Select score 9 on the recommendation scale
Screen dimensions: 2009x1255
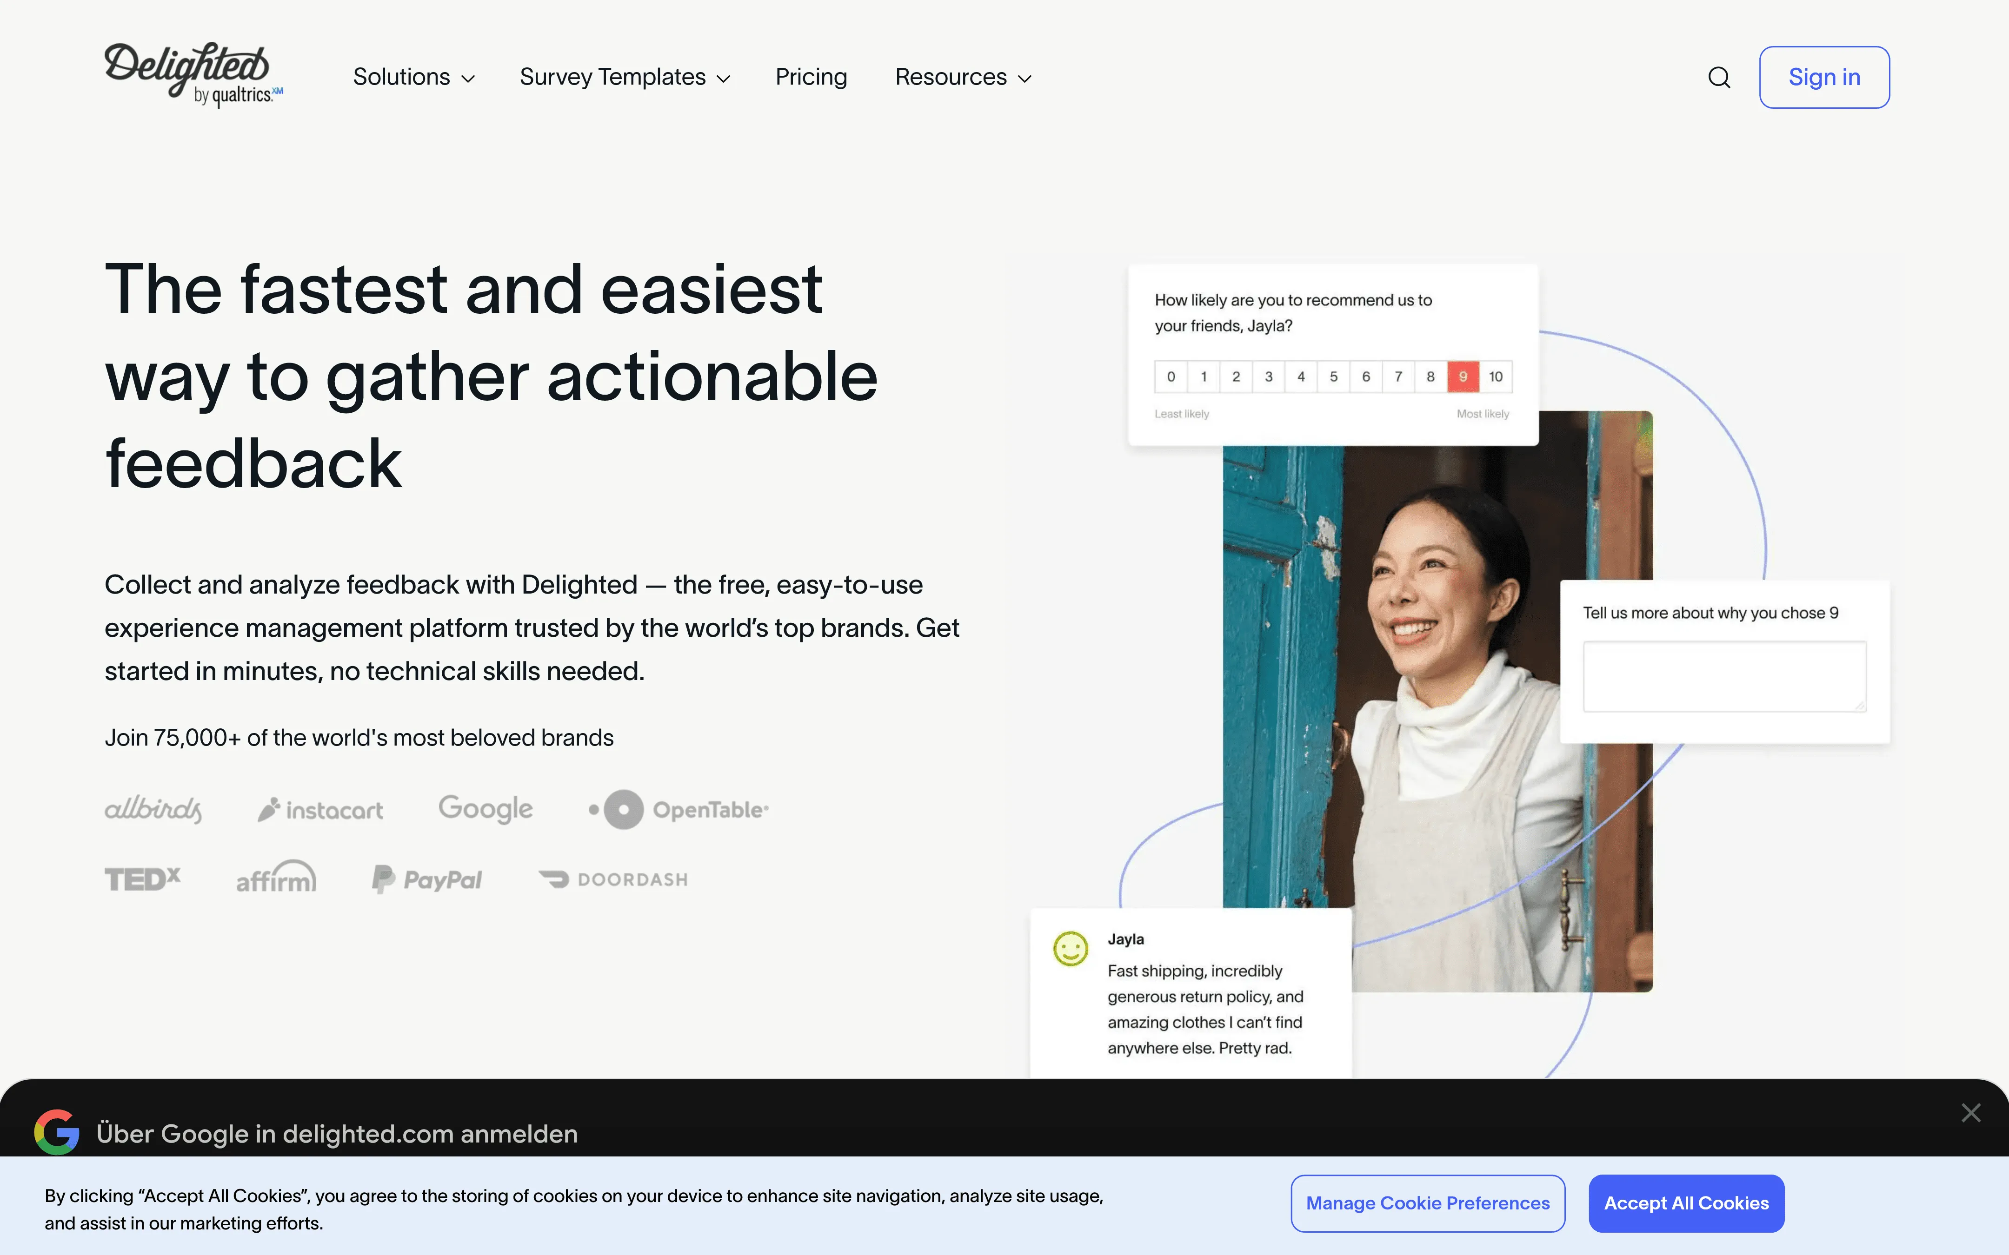click(1464, 376)
